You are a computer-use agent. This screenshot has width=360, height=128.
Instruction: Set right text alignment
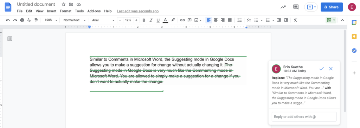click(223, 20)
